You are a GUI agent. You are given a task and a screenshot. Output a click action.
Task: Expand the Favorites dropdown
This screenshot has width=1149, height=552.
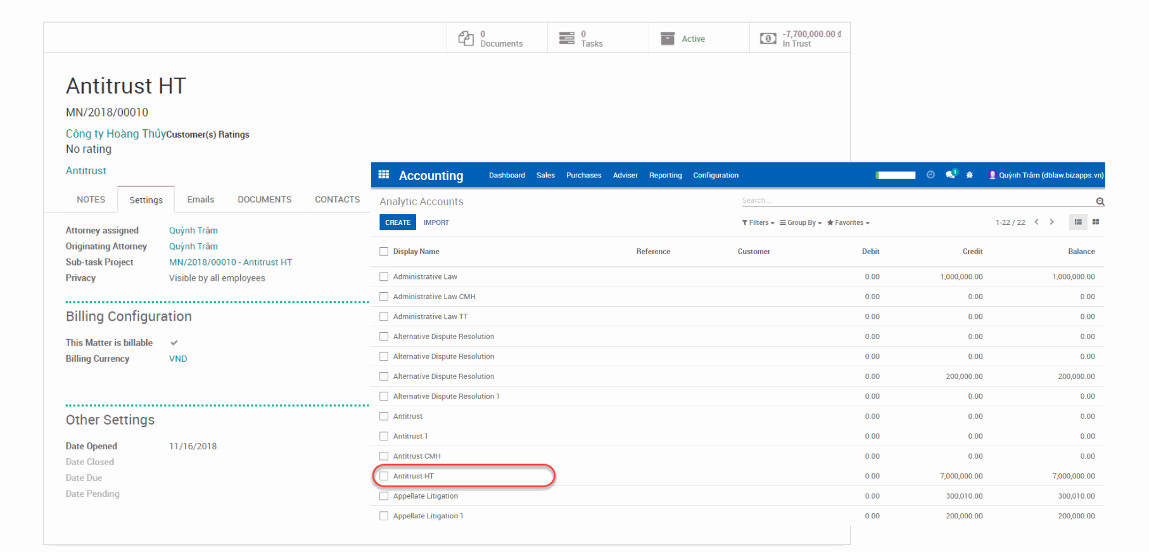click(x=848, y=222)
